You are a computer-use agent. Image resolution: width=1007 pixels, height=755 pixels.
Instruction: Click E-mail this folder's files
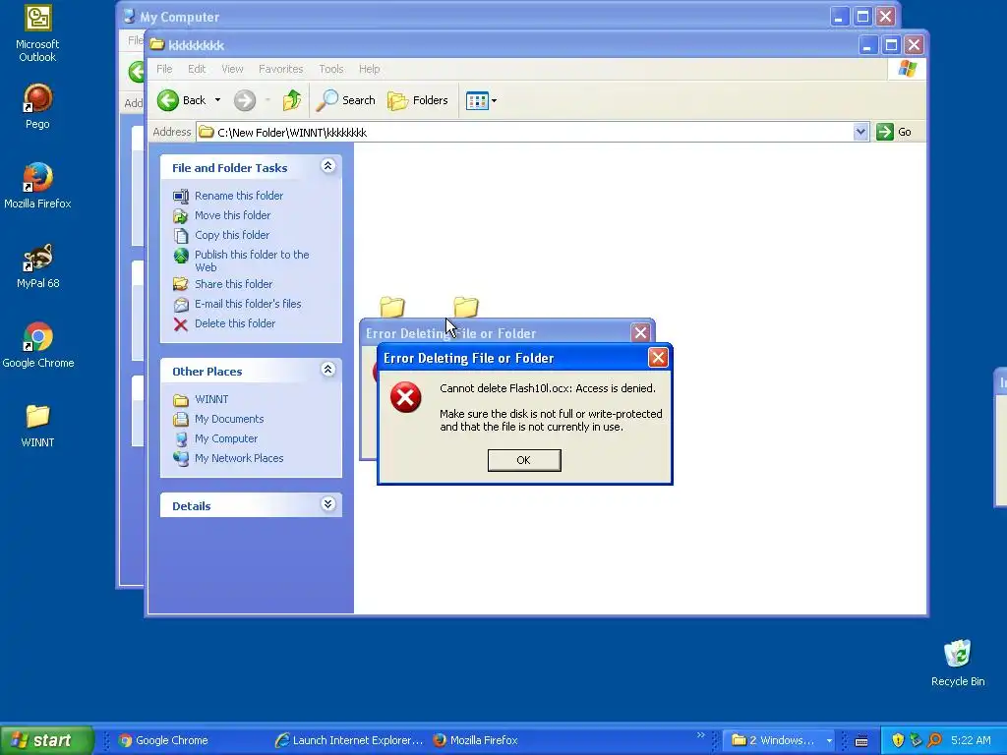(x=248, y=304)
